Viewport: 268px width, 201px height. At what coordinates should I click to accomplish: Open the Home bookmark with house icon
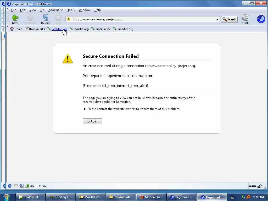(x=16, y=29)
